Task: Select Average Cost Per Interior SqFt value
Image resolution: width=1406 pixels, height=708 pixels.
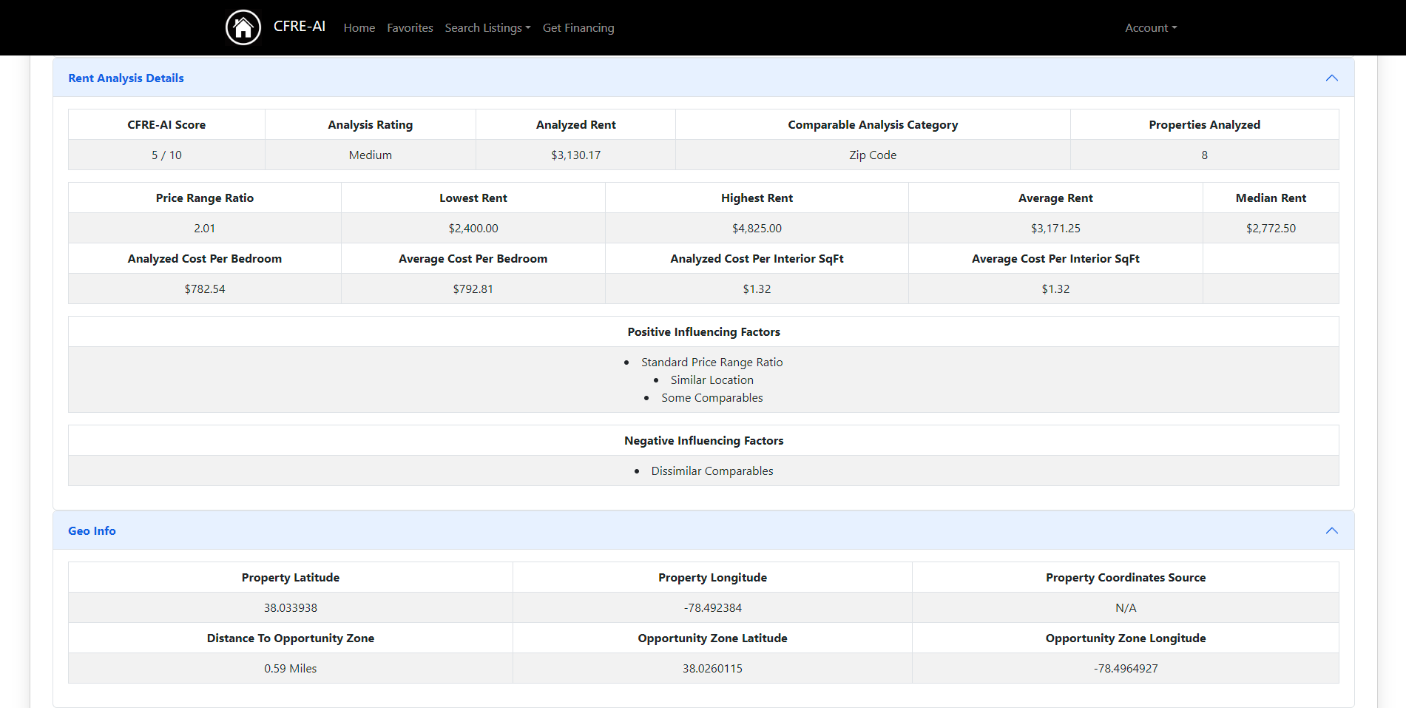Action: coord(1055,289)
